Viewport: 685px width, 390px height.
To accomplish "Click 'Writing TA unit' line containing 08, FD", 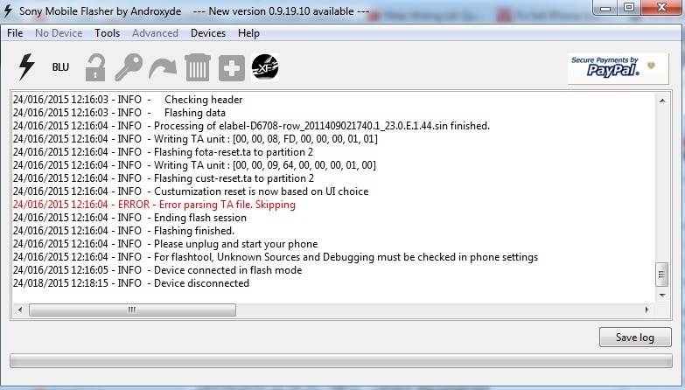I will tap(195, 139).
